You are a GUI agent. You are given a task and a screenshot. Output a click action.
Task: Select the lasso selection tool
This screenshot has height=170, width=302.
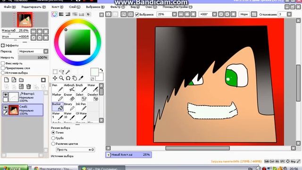(62, 72)
